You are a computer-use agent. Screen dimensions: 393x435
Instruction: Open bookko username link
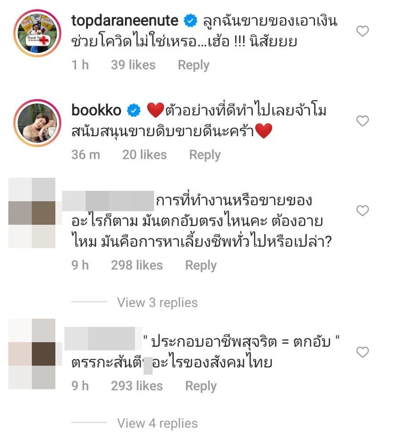[x=96, y=110]
